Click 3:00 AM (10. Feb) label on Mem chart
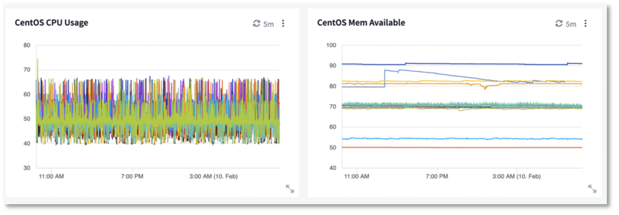Screen dimensions: 619x215 tap(516, 176)
